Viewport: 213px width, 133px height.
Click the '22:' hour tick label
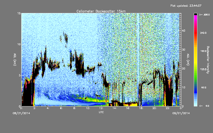(x=168, y=108)
